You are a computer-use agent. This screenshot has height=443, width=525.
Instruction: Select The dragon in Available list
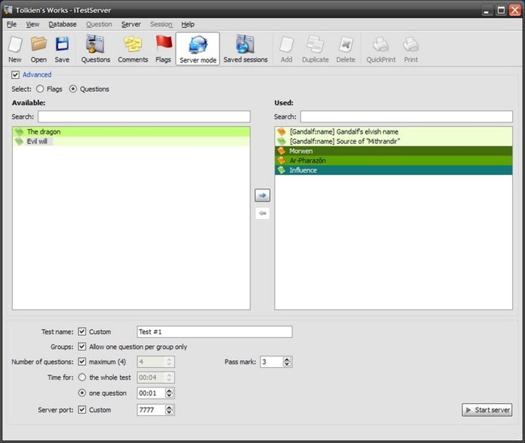pyautogui.click(x=131, y=132)
